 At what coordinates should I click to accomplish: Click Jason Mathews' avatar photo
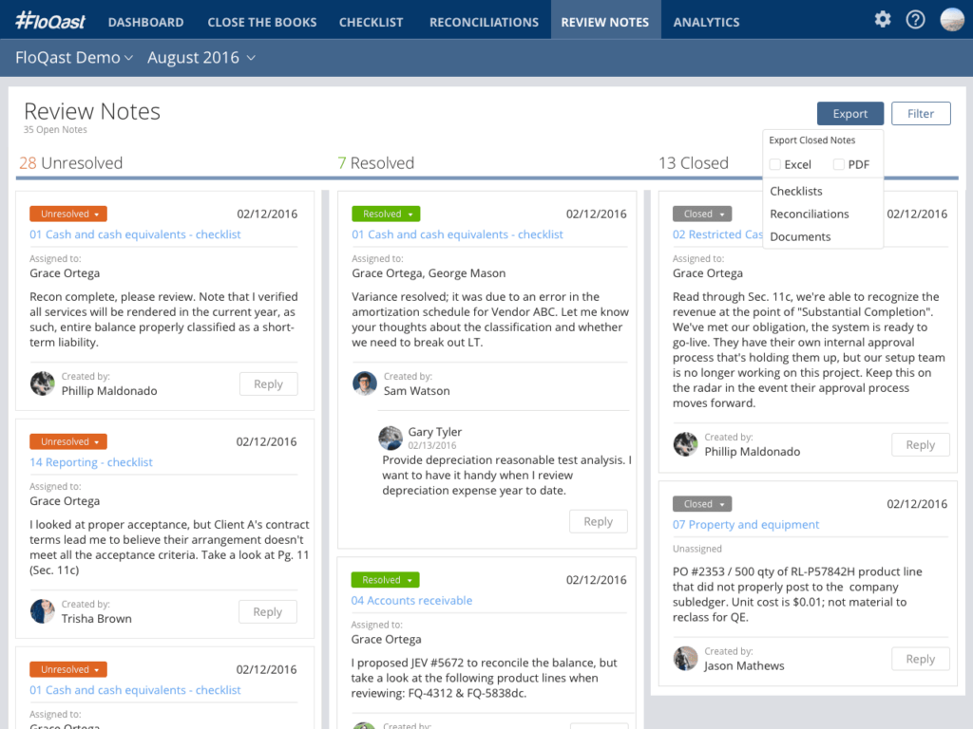[x=685, y=659]
